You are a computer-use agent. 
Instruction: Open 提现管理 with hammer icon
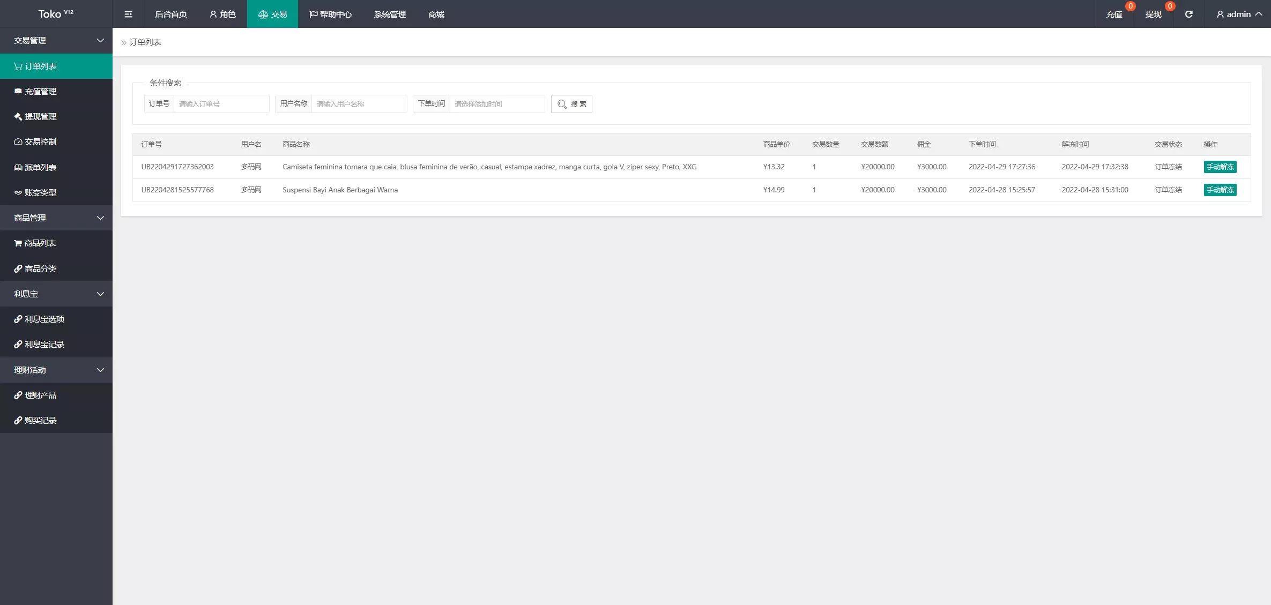tap(40, 117)
